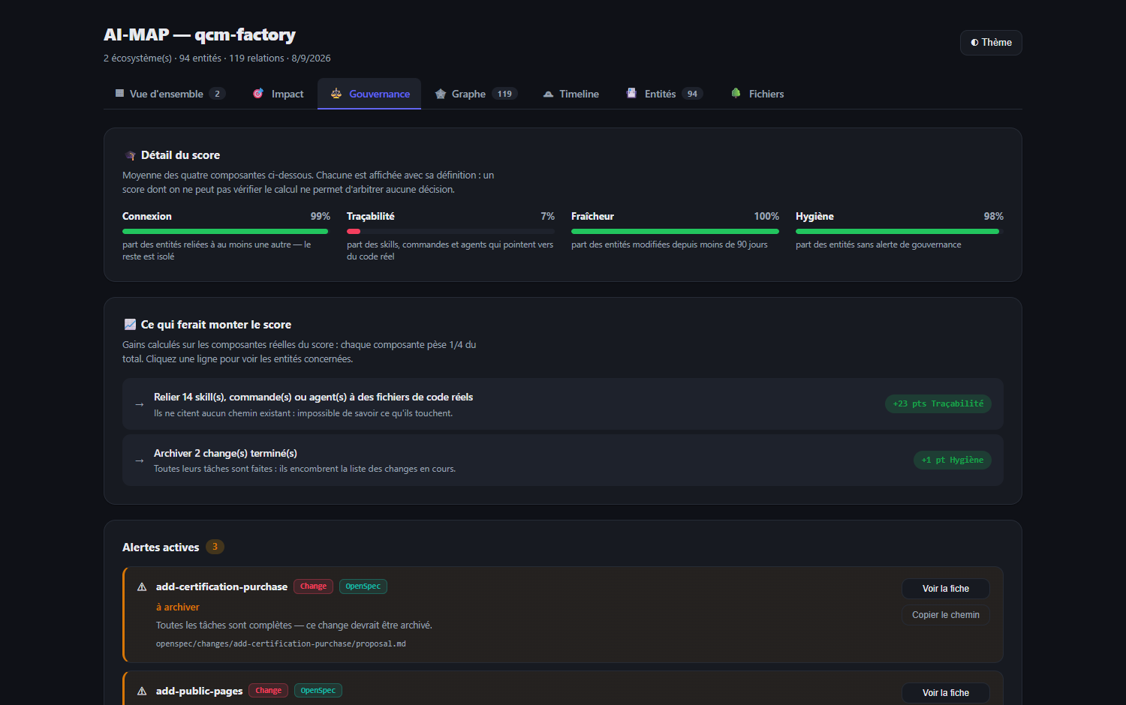Screen dimensions: 1126x705
Task: Click the openspec/changes proposal.md path
Action: click(x=281, y=644)
